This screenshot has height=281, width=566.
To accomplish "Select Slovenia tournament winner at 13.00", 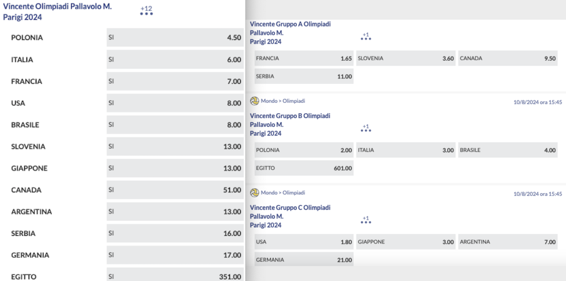I will click(x=175, y=146).
